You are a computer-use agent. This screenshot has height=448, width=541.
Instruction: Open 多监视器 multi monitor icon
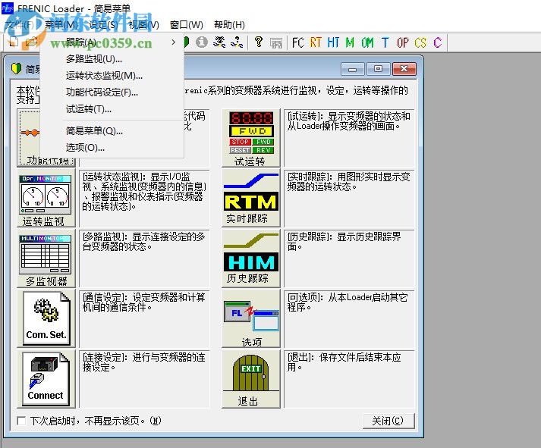(x=46, y=258)
